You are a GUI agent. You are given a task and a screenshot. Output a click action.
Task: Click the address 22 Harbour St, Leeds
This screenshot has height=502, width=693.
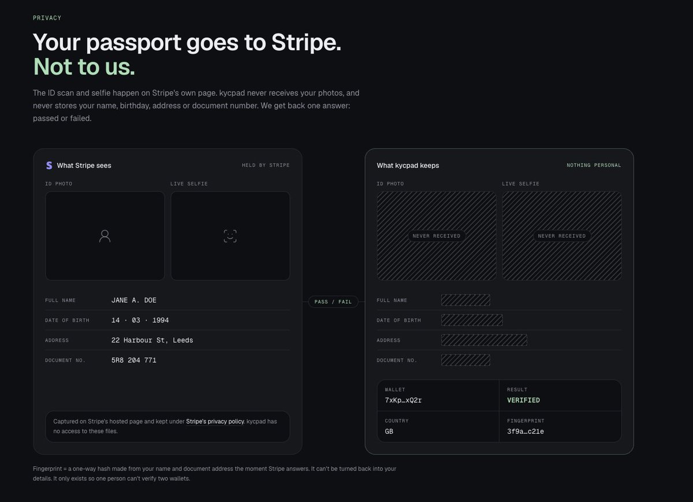(x=152, y=340)
